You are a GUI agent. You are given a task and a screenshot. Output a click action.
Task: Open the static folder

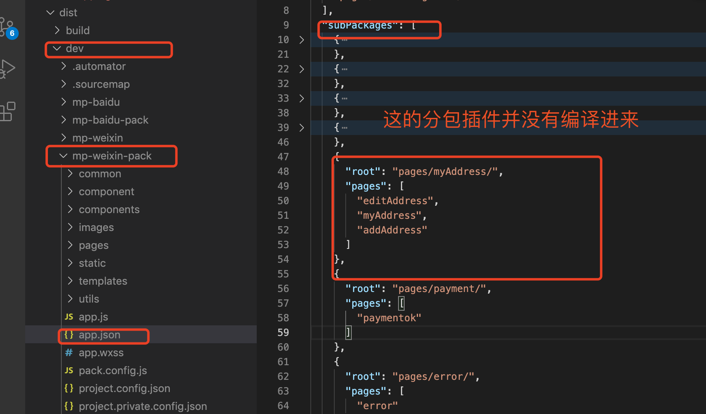point(92,263)
